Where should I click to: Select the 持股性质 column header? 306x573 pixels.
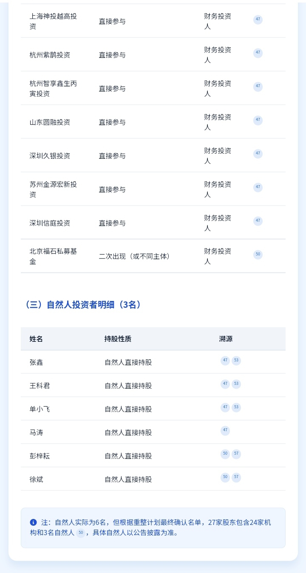click(x=118, y=339)
